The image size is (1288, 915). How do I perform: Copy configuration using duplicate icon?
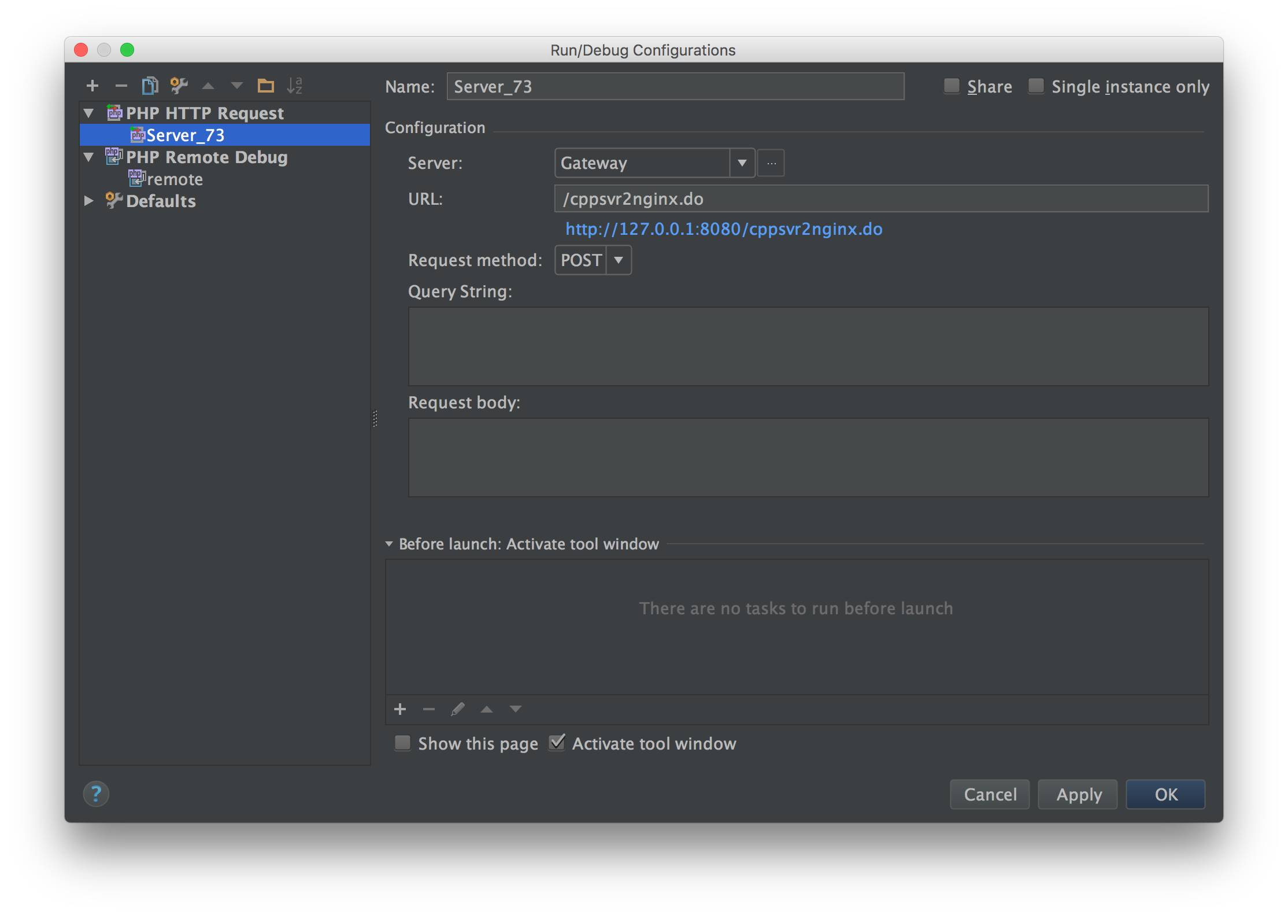150,86
